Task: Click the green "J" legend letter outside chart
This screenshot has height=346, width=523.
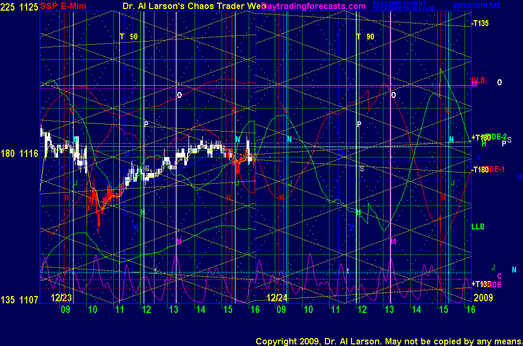Action: 493,268
